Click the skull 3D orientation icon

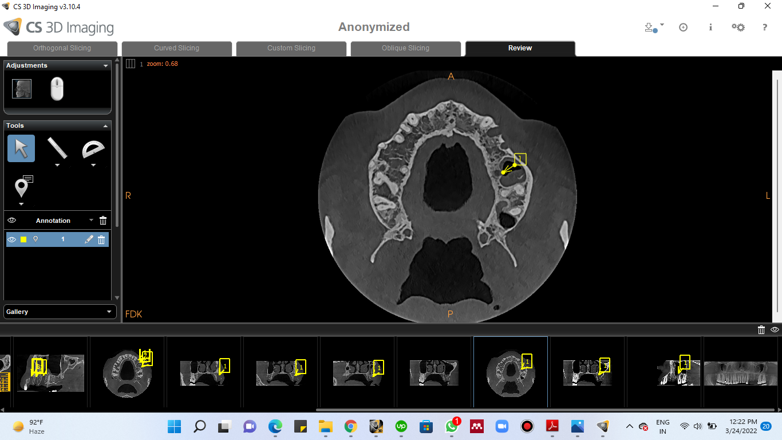[22, 89]
